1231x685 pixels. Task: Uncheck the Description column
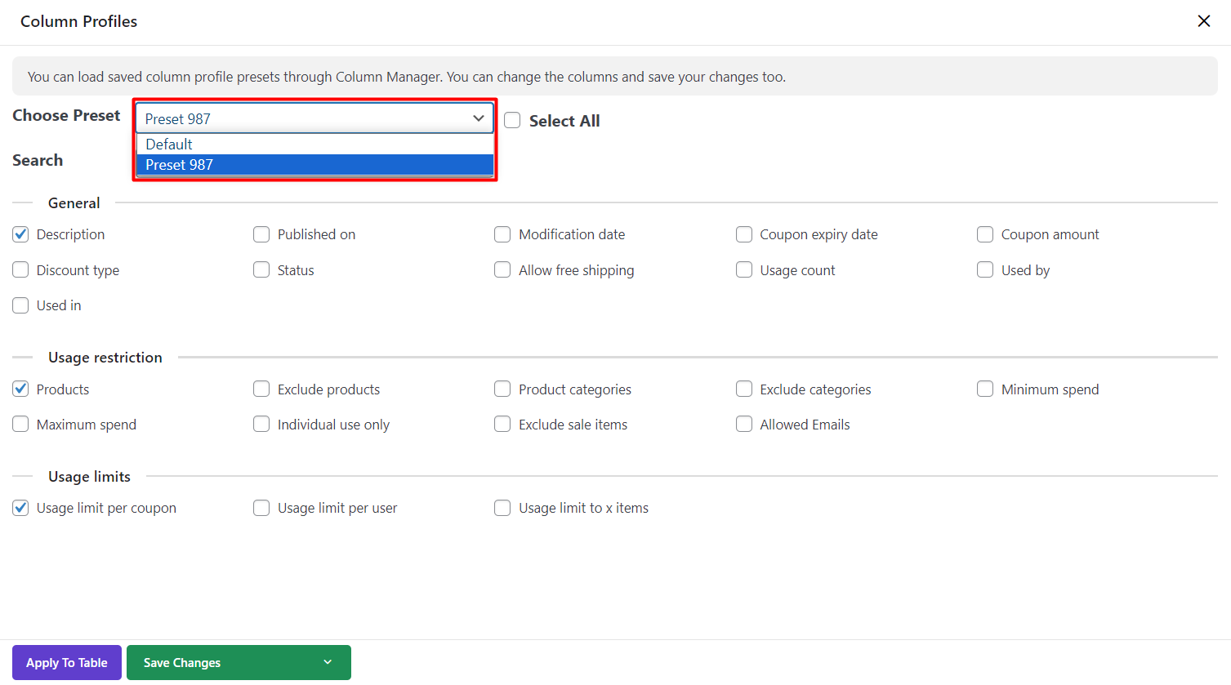(21, 234)
